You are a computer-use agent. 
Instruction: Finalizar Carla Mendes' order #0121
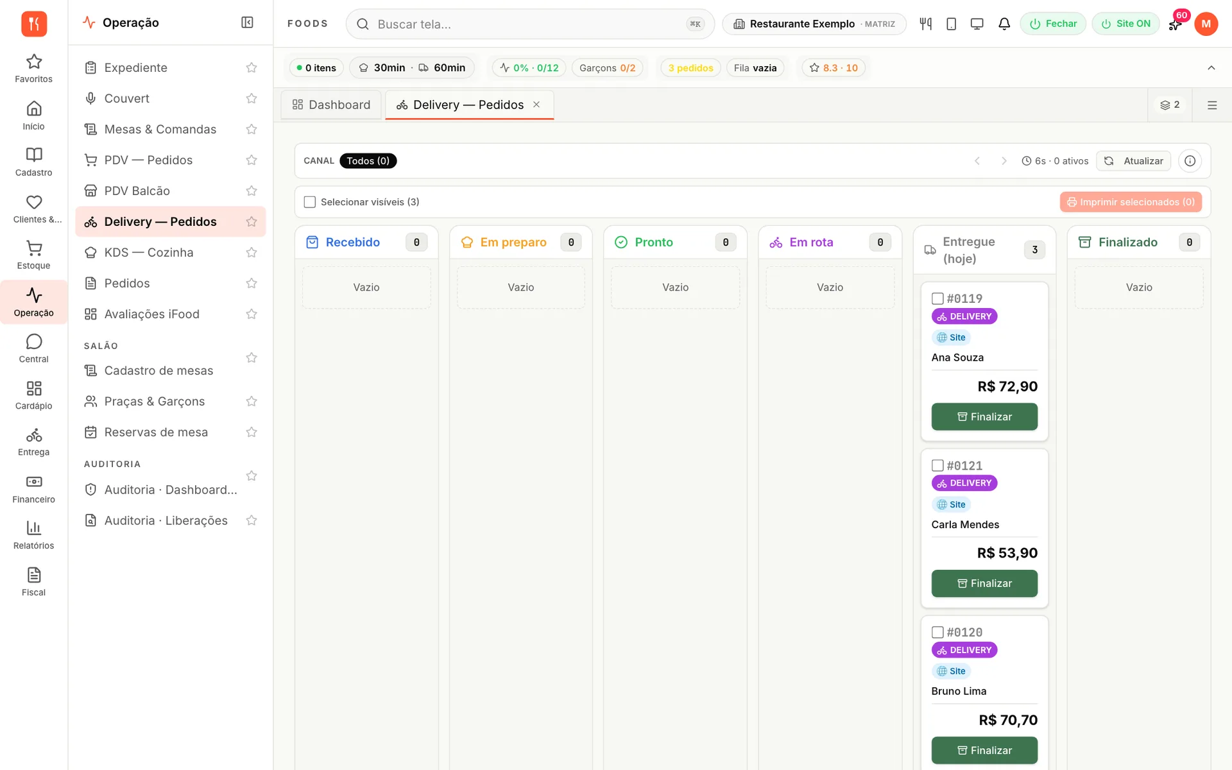click(984, 583)
